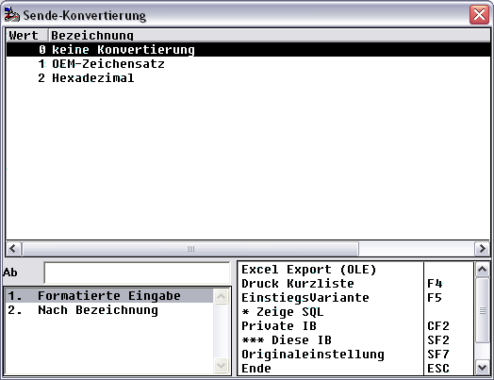This screenshot has height=380, width=494.
Task: Select the 'OEM-Zeichensatz' entry
Action: point(248,64)
